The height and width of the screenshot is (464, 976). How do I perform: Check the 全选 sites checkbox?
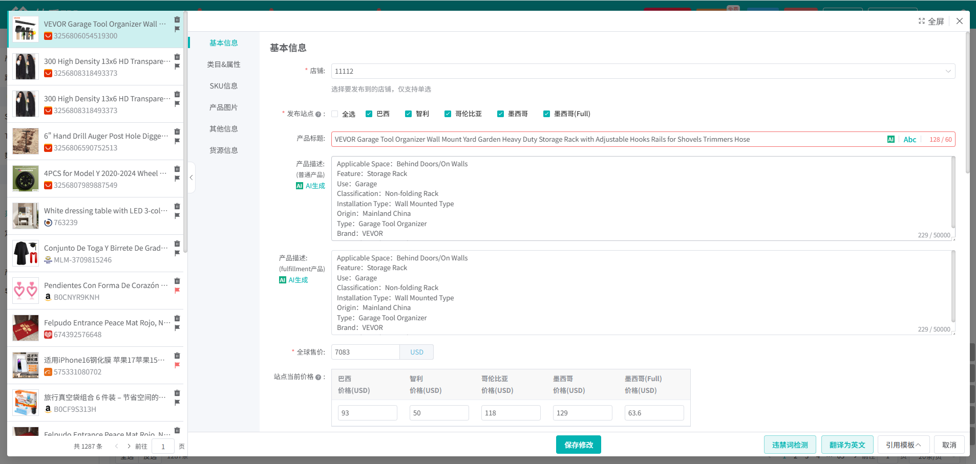point(335,114)
